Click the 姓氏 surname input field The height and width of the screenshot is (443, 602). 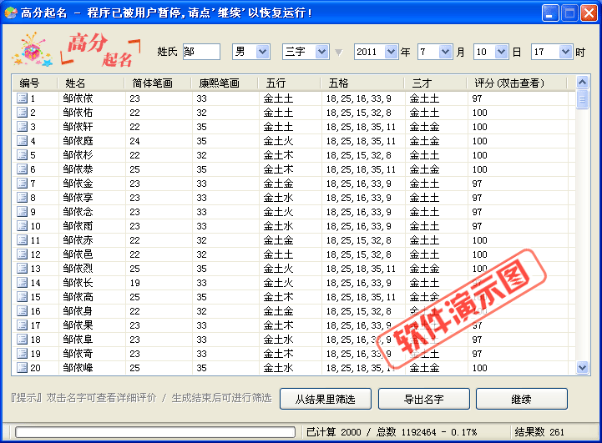tap(201, 52)
